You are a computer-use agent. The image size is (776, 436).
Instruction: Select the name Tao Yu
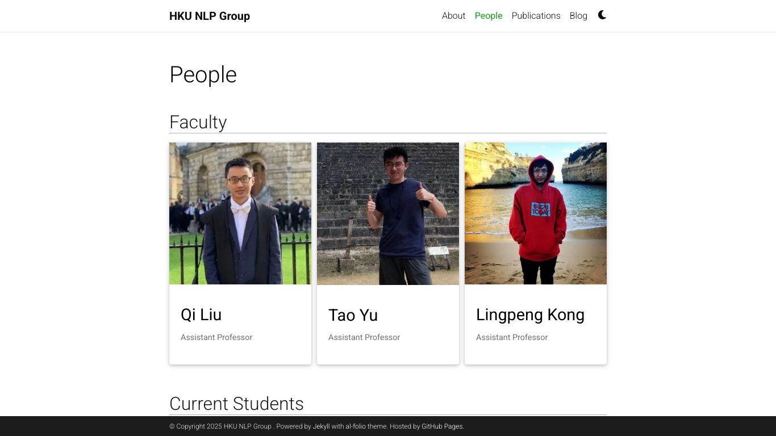(x=353, y=315)
